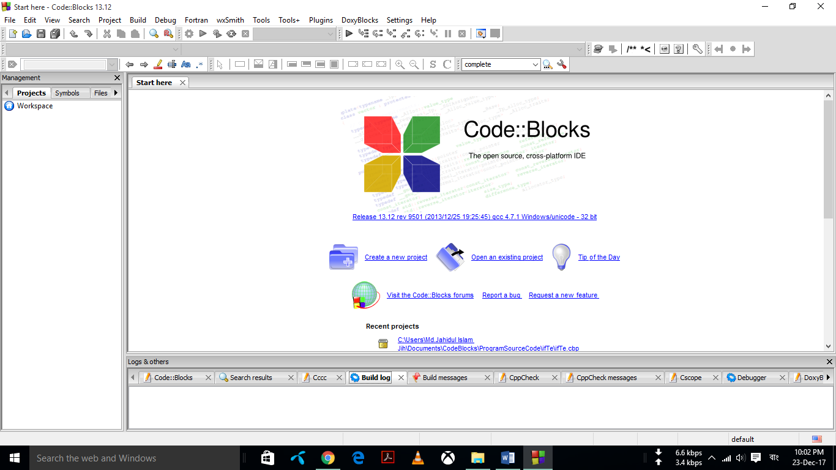Screen dimensions: 836x470
Task: Visit the Code::Blocks forums link
Action: pyautogui.click(x=430, y=296)
